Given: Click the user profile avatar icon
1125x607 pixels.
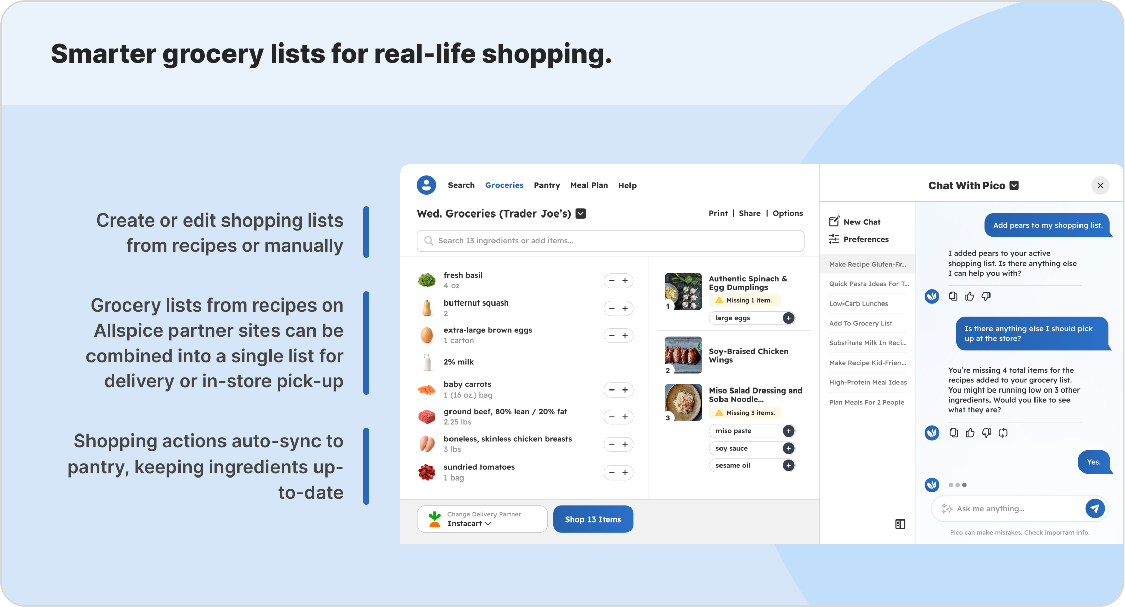Looking at the screenshot, I should pyautogui.click(x=426, y=185).
